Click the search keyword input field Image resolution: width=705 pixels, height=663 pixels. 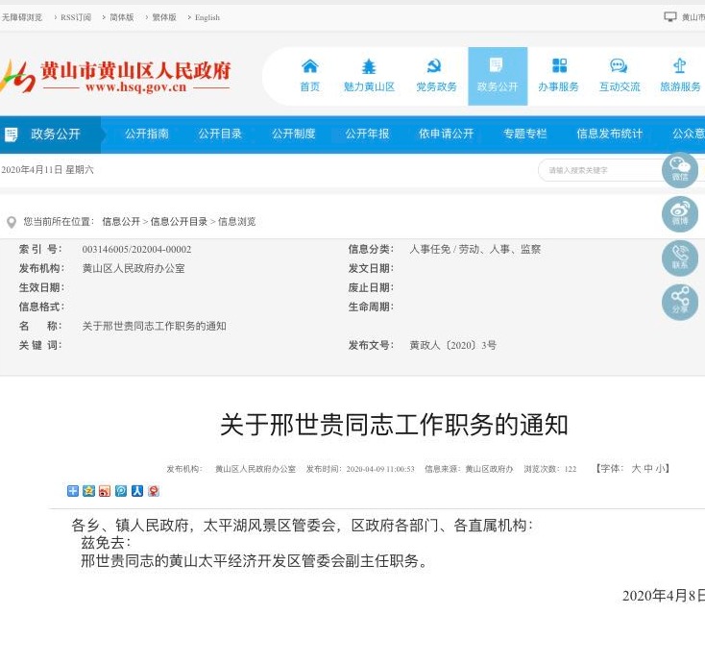[x=600, y=170]
